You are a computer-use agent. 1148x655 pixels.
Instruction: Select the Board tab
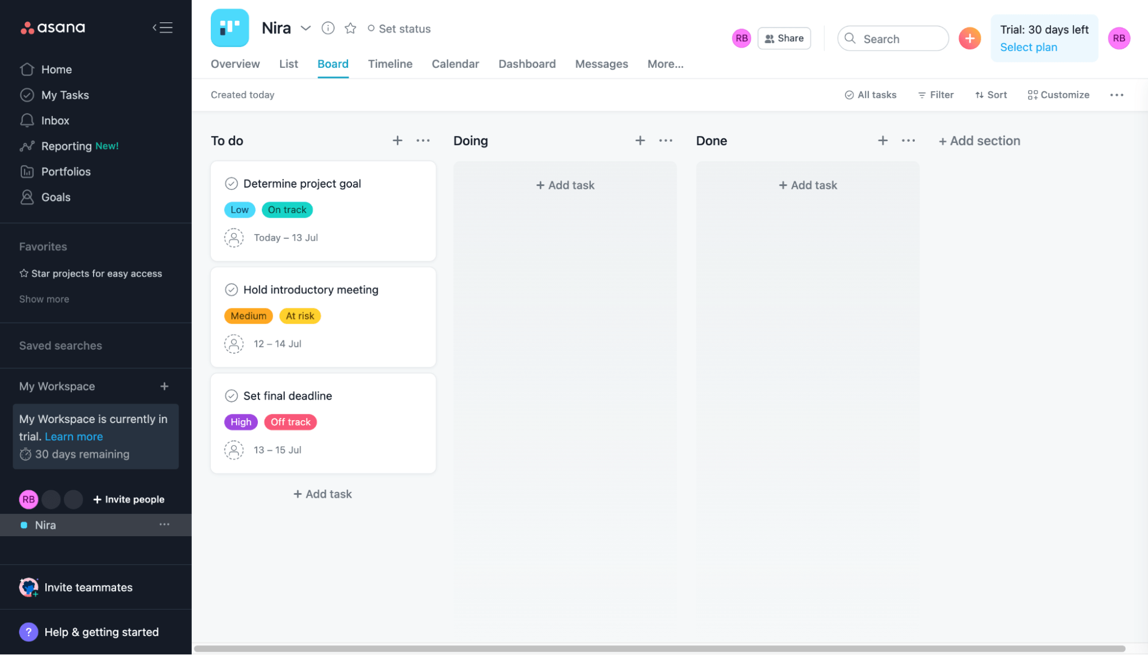(333, 64)
